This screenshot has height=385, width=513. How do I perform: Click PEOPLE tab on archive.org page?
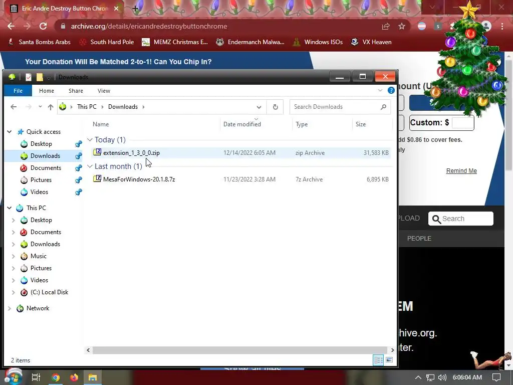coord(419,238)
